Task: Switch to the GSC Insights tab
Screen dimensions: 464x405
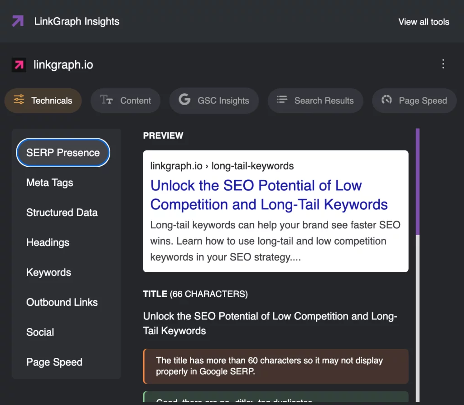Action: coord(214,101)
